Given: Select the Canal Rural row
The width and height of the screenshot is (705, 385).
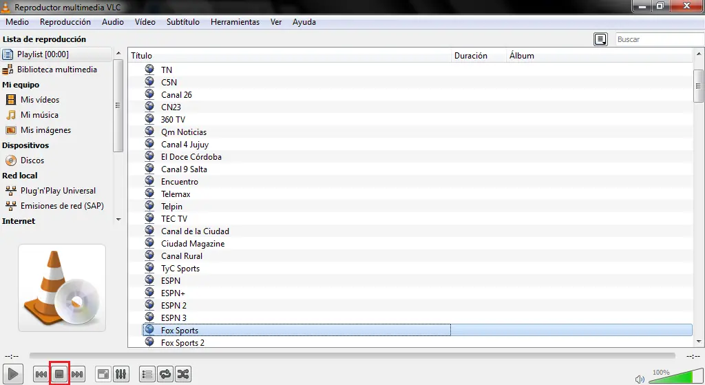Looking at the screenshot, I should (417, 256).
